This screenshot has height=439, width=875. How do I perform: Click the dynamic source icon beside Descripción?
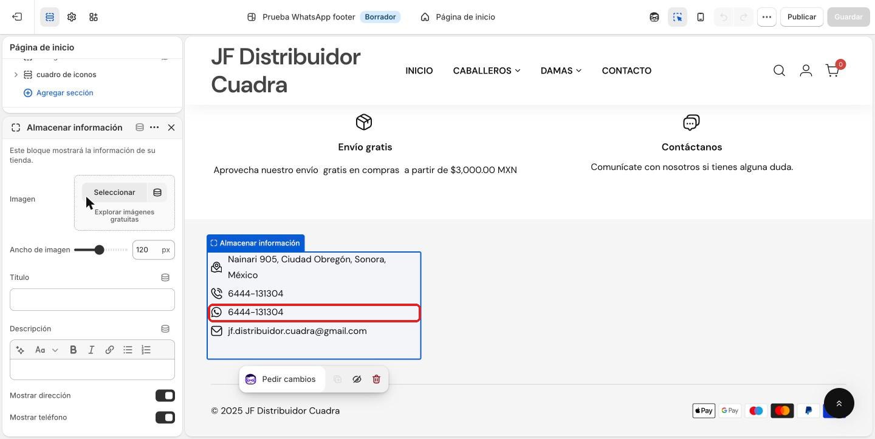[165, 328]
